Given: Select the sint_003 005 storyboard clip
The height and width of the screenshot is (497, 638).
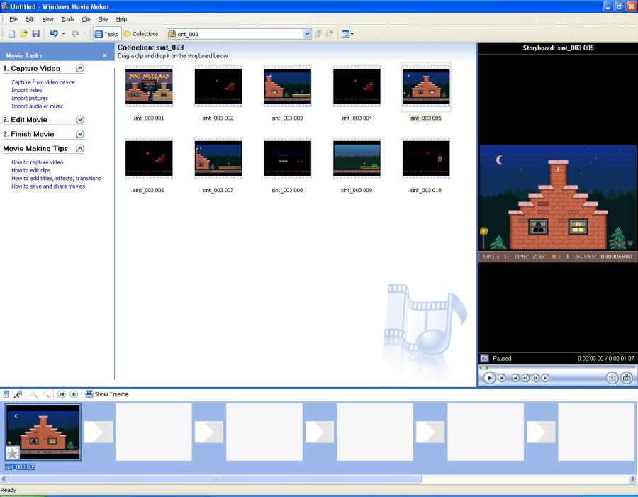Looking at the screenshot, I should tap(43, 432).
